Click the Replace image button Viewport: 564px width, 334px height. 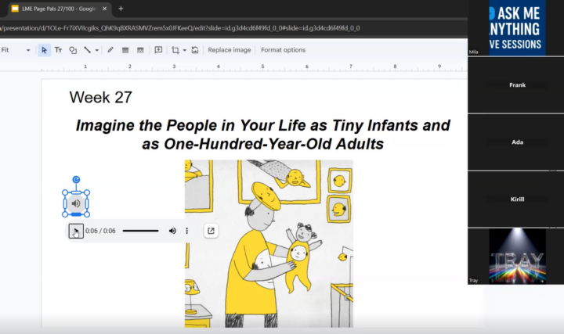coord(230,50)
